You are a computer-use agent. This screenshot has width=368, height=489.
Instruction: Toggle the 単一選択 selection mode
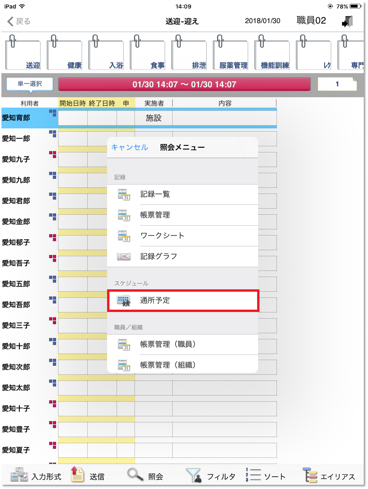tap(29, 84)
